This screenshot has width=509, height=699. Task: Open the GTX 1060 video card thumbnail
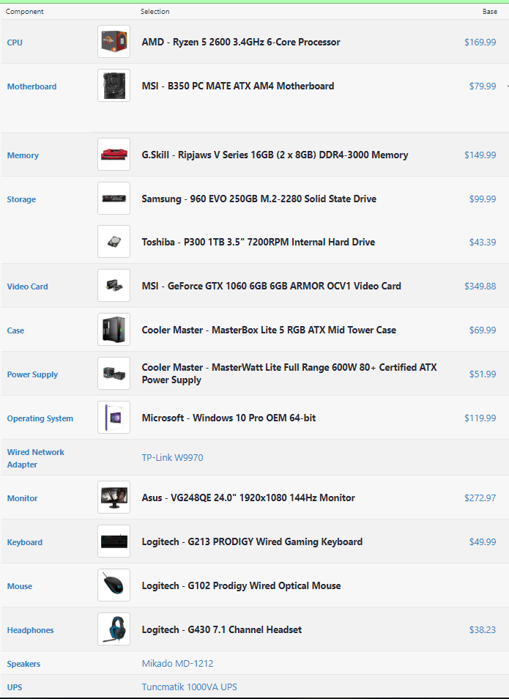pyautogui.click(x=114, y=285)
